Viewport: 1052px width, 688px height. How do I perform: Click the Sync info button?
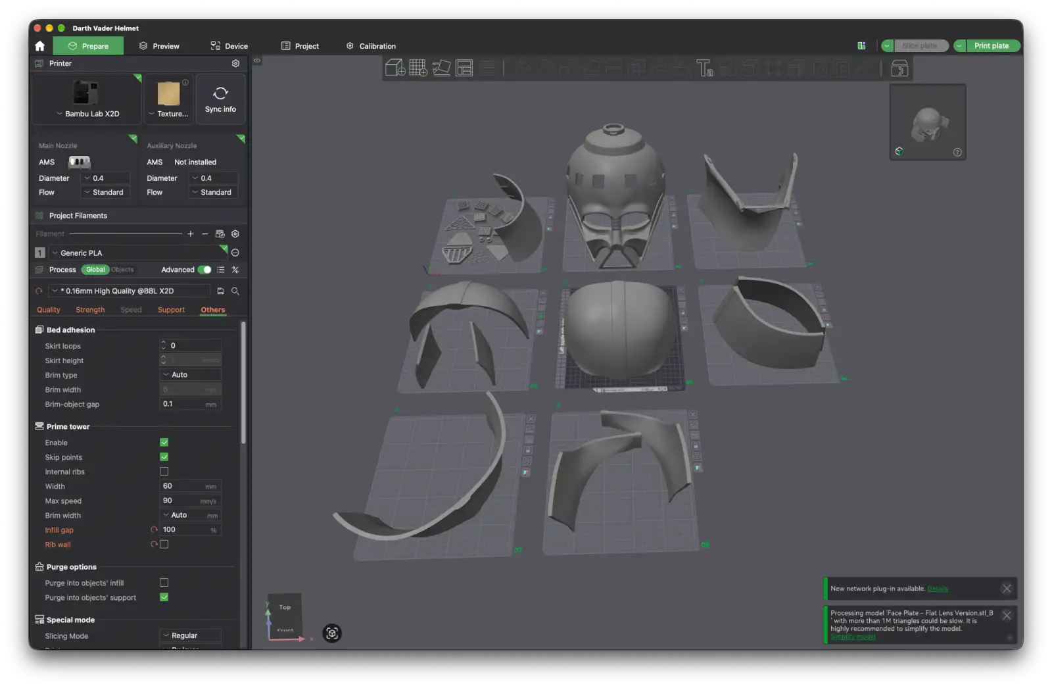point(221,99)
